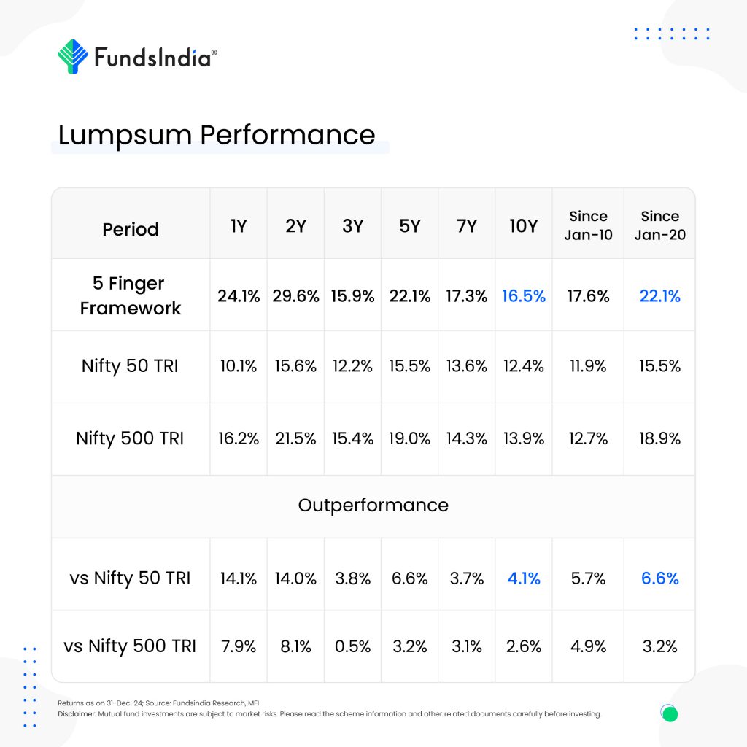This screenshot has width=747, height=747.
Task: Select the vs Nifty 50 TRI row label
Action: [130, 578]
